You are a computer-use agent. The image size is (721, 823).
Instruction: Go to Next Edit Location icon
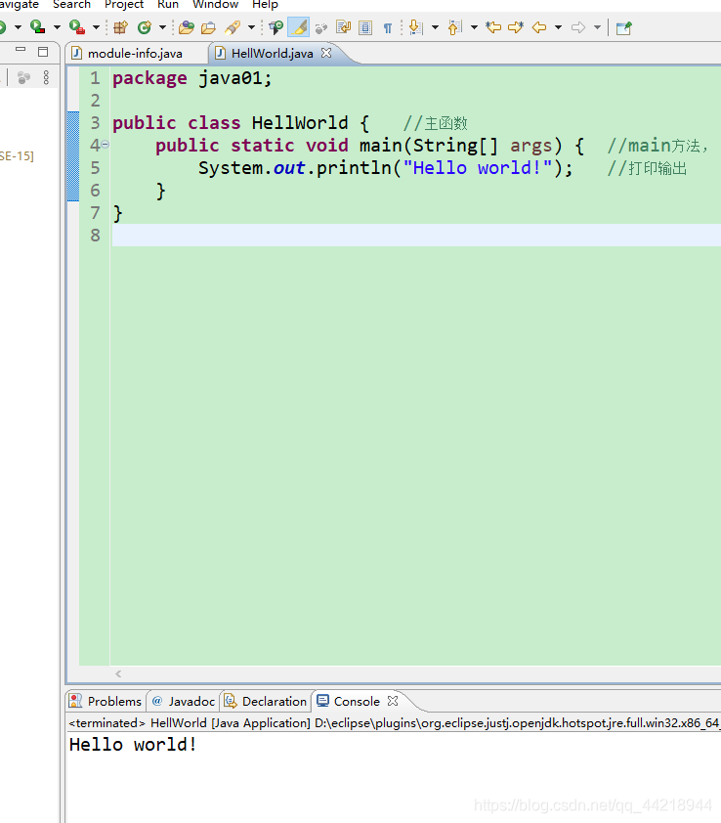coord(516,27)
